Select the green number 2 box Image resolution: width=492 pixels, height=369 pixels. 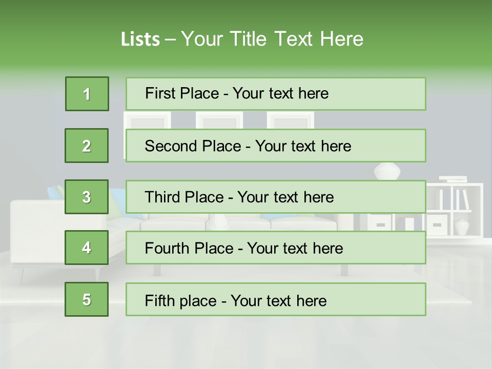[87, 146]
